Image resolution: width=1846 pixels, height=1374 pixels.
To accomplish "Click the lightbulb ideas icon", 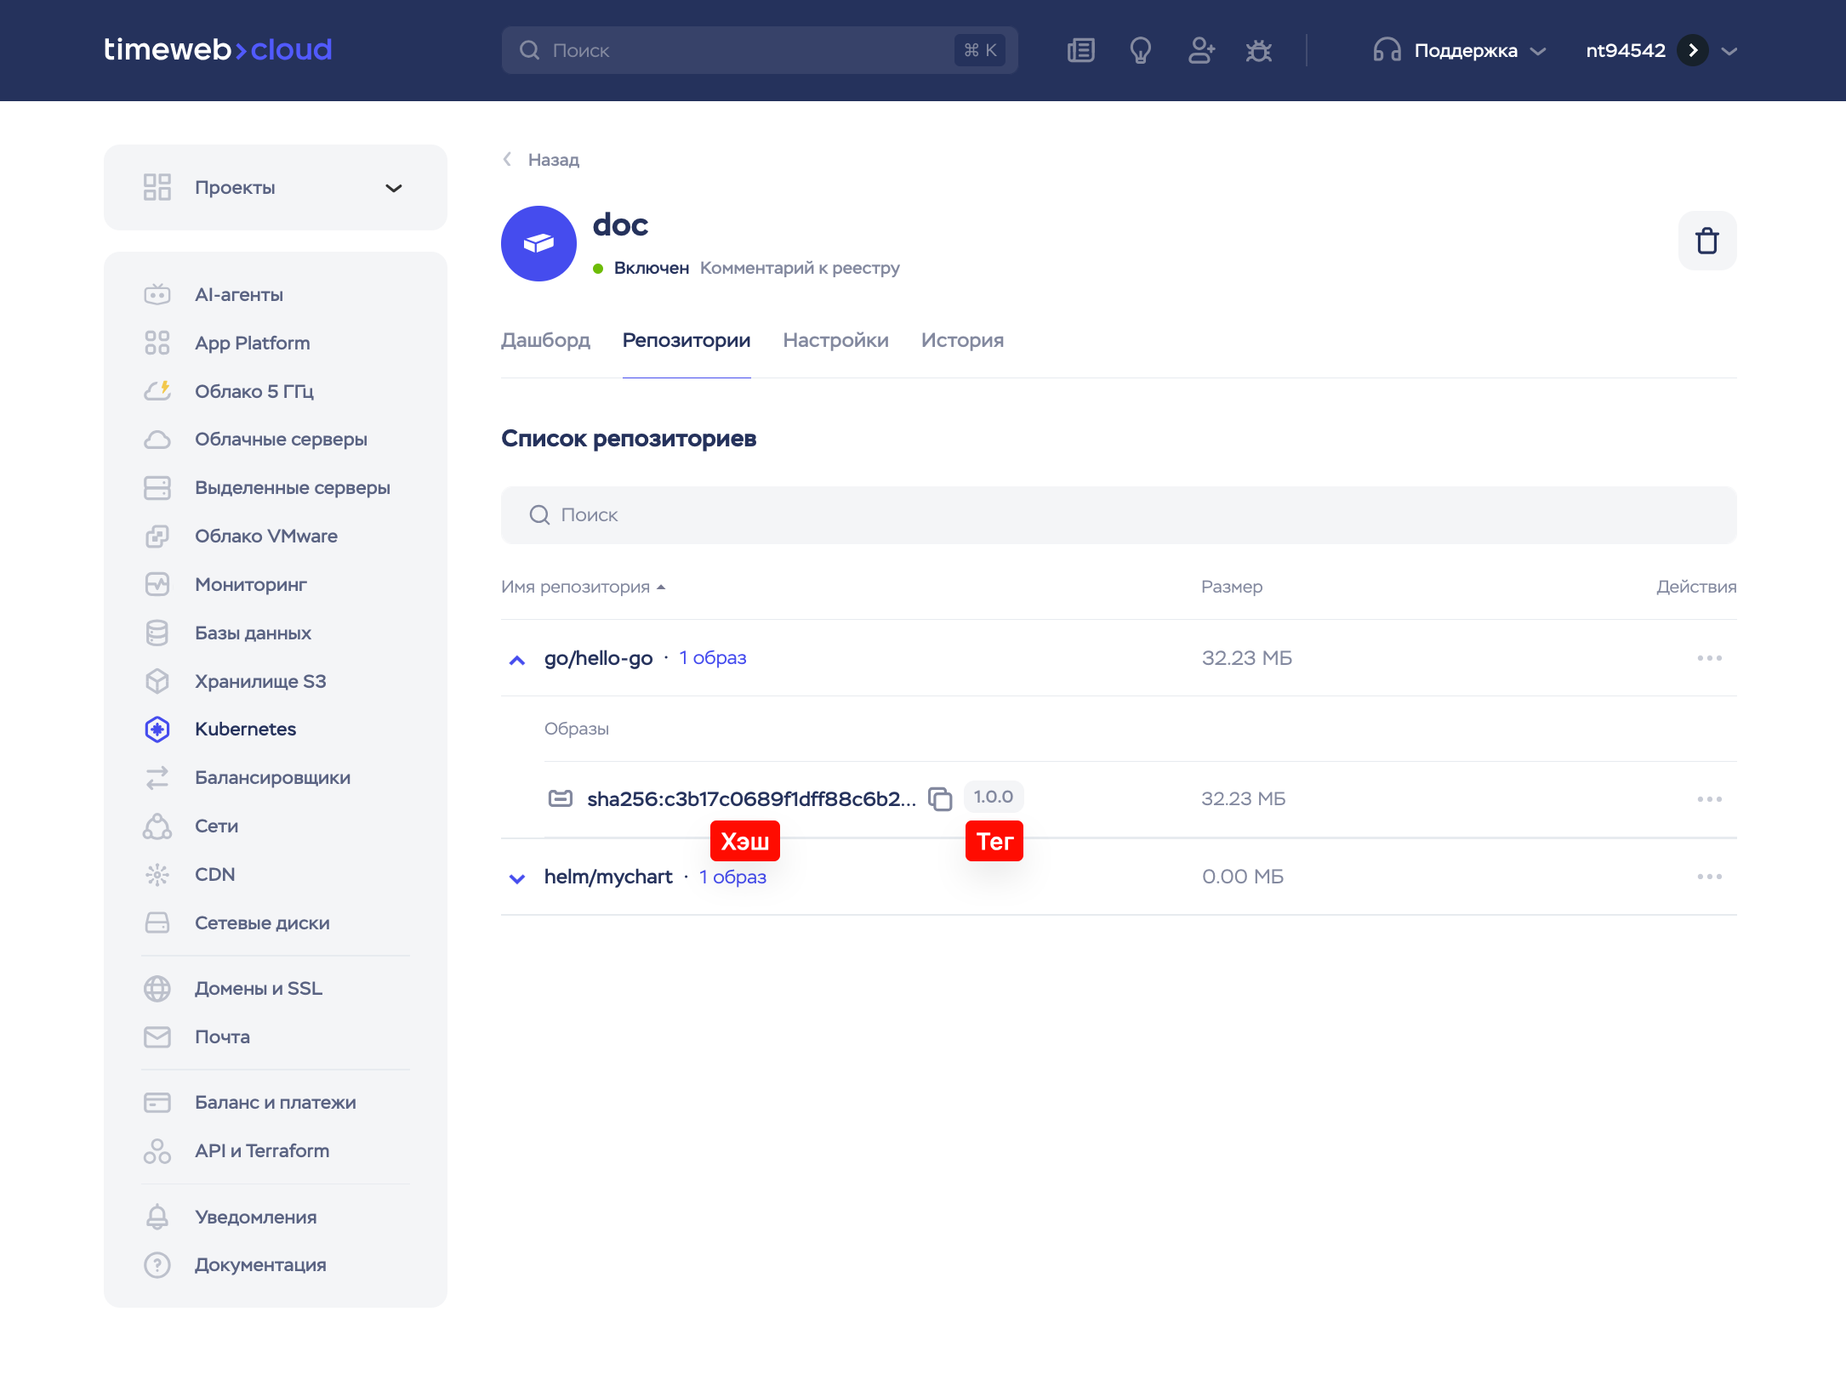I will [x=1140, y=51].
